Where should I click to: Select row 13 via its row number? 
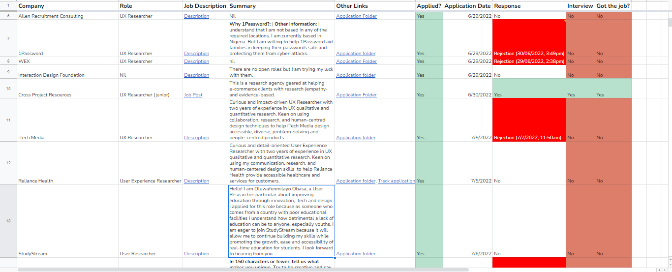(8, 221)
